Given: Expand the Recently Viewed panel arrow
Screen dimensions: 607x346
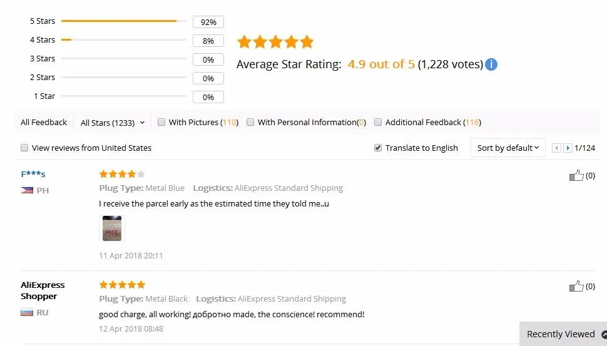Looking at the screenshot, I should click(604, 334).
